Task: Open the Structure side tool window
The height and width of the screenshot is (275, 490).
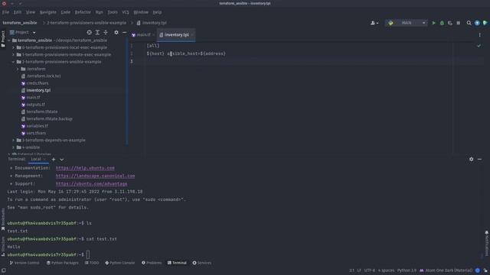Action: pos(3,246)
